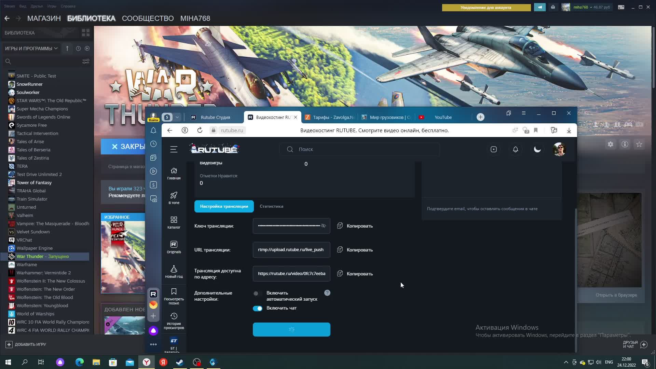This screenshot has height=369, width=656.
Task: Open browser tab groups dropdown arrow
Action: [x=177, y=117]
